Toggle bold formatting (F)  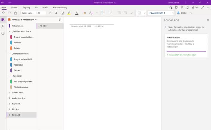click(50, 13)
